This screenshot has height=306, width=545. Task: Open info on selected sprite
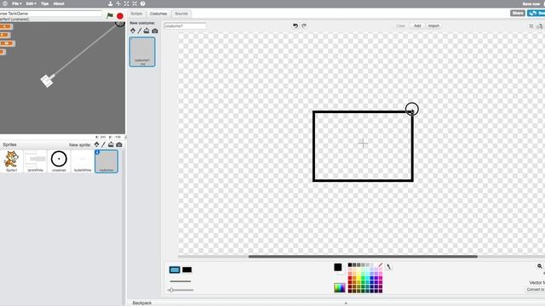tap(97, 152)
